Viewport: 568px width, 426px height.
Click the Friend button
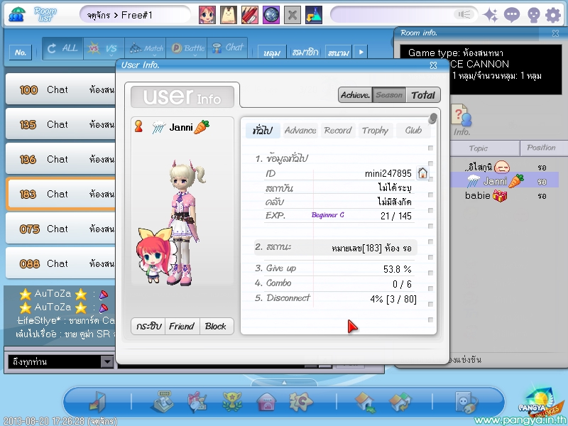tap(182, 327)
